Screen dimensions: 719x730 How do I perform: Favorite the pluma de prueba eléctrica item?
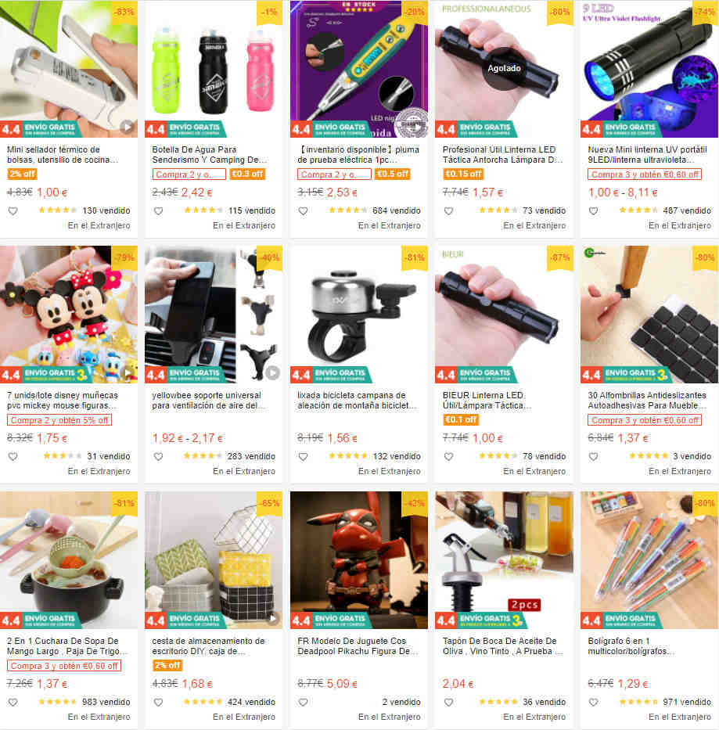tap(303, 211)
